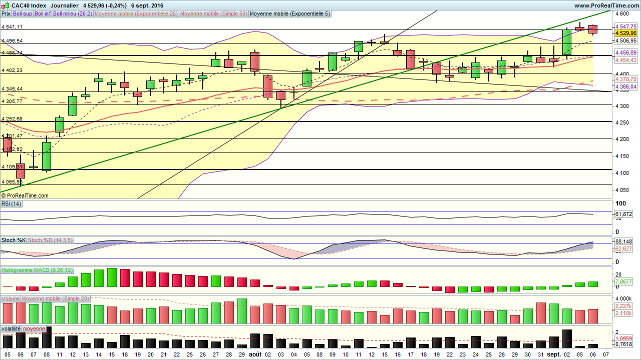Open the RSI (14) indicator label
The height and width of the screenshot is (360, 641).
pos(12,203)
